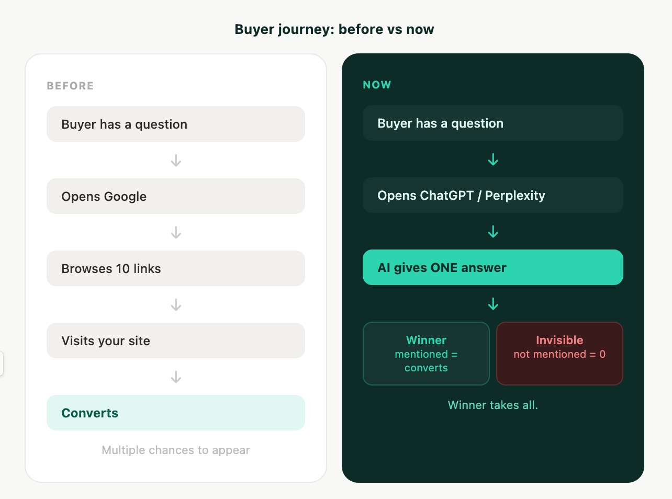The height and width of the screenshot is (499, 672).
Task: Click the arrow below "Visits your site"
Action: click(176, 377)
